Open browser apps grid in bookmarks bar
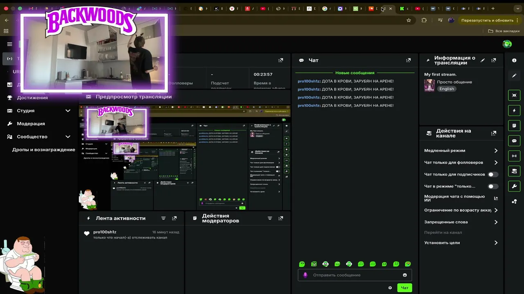Viewport: 524px width, 294px height. [x=6, y=31]
